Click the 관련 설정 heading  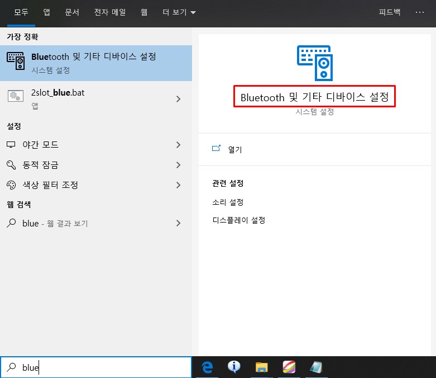tap(228, 183)
